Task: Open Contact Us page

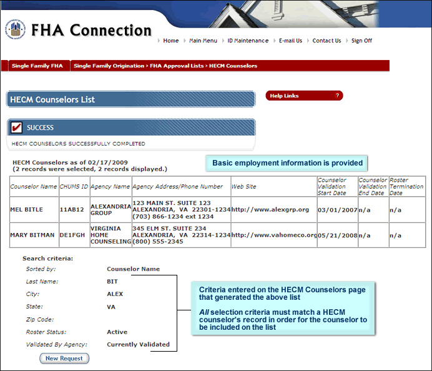Action: (x=326, y=41)
